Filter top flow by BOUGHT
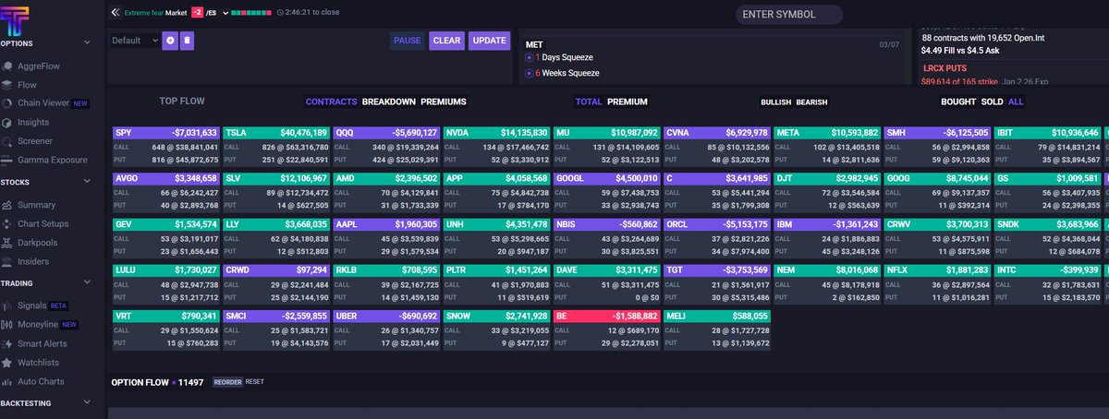 (958, 102)
